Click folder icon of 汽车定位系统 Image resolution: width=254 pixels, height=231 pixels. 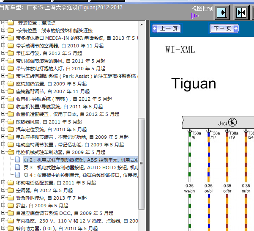11,129
